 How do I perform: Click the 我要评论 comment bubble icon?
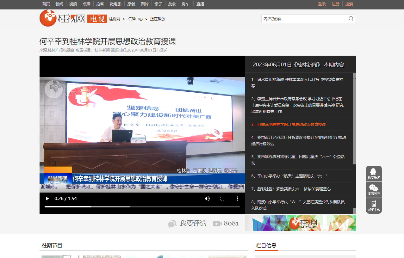coord(172,224)
